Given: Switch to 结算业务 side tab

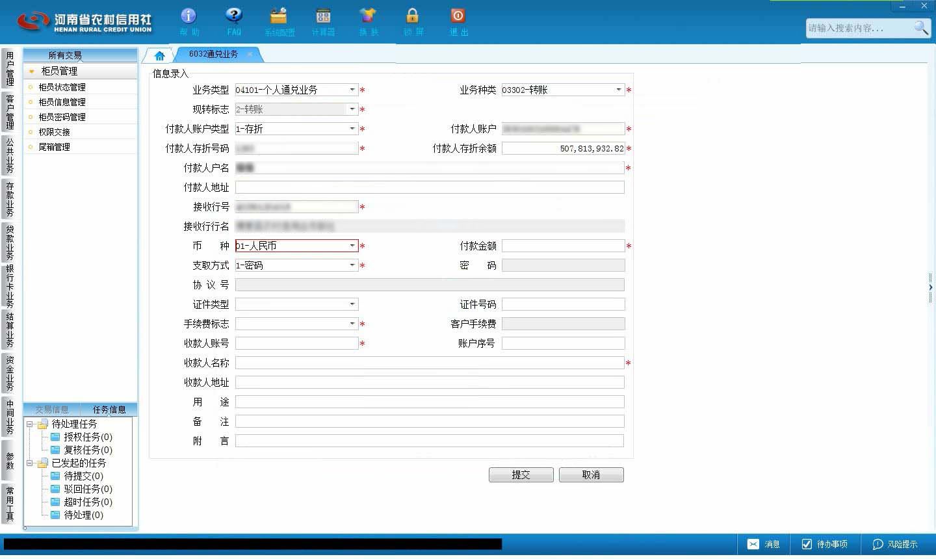Looking at the screenshot, I should [x=10, y=330].
